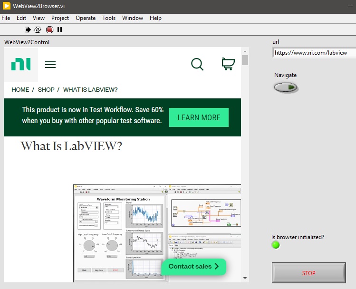Click the search magnifier icon
Viewport: 356px width, 289px height.
click(197, 64)
